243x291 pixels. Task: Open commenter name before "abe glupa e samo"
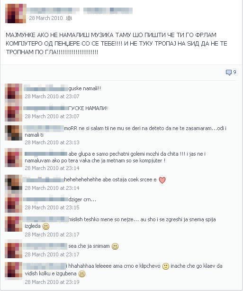(46, 154)
